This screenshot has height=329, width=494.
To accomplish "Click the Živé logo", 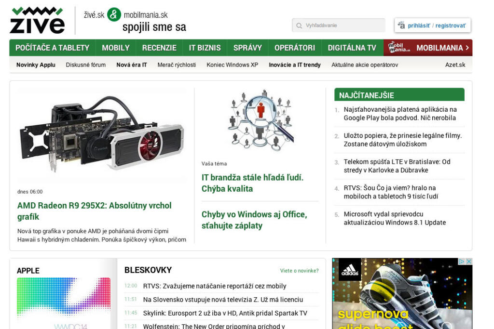I will (37, 20).
